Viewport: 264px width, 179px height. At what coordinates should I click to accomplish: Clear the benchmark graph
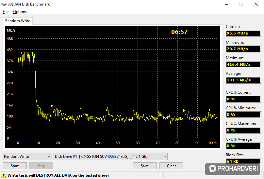click(171, 166)
